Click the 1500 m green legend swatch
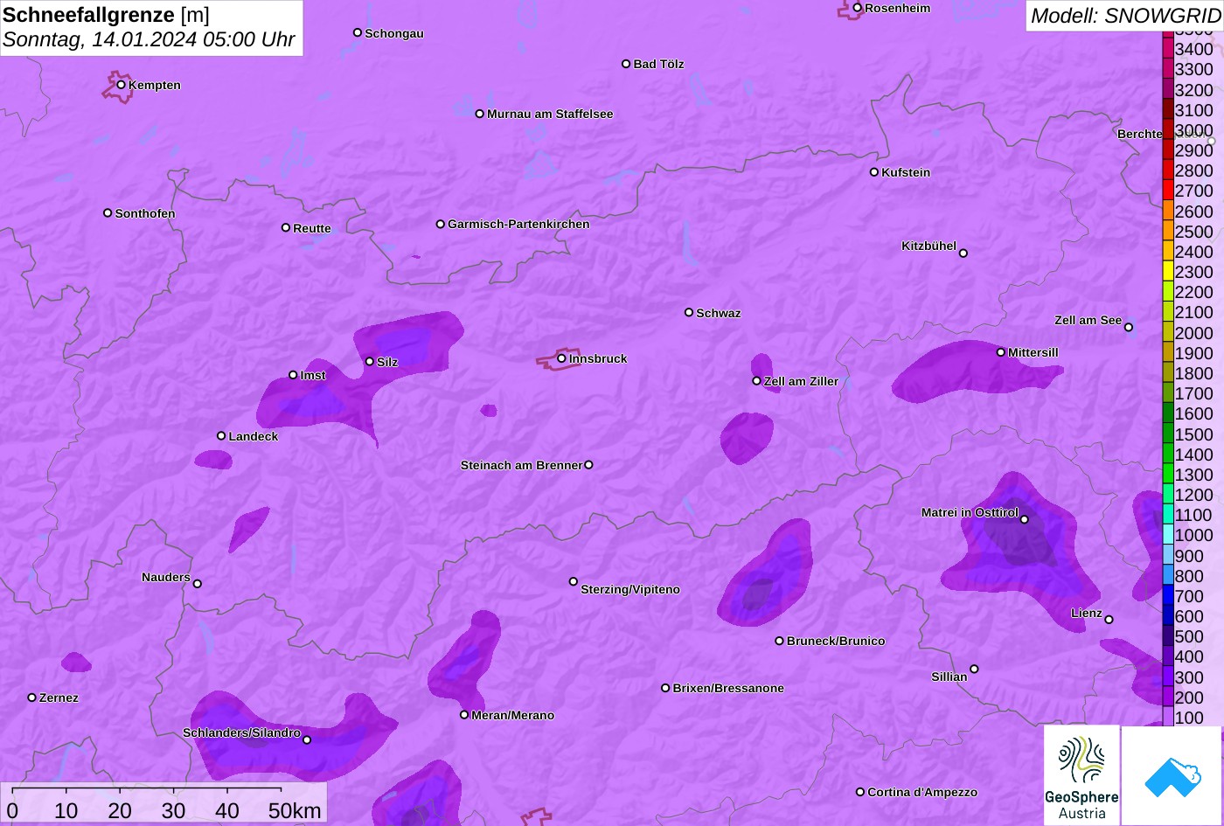This screenshot has width=1224, height=826. tap(1167, 433)
